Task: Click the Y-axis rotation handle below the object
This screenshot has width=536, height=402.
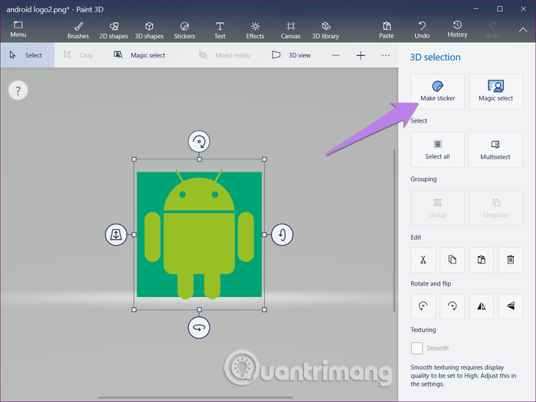Action: [x=199, y=328]
